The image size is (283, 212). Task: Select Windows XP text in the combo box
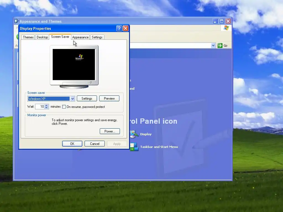pyautogui.click(x=37, y=99)
